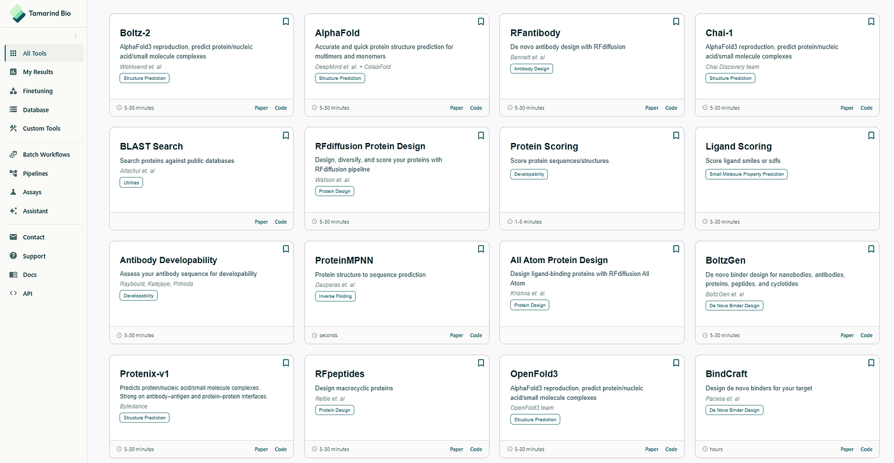This screenshot has height=463, width=894.
Task: Open the All Tools menu item
Action: (44, 54)
